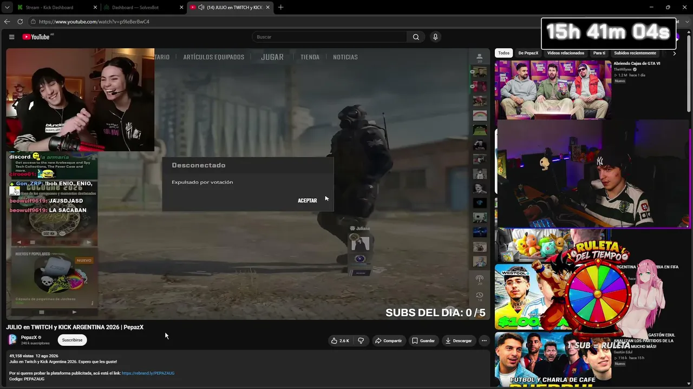This screenshot has width=693, height=389.
Task: Like the video with the thumbs-up button
Action: [x=340, y=341]
